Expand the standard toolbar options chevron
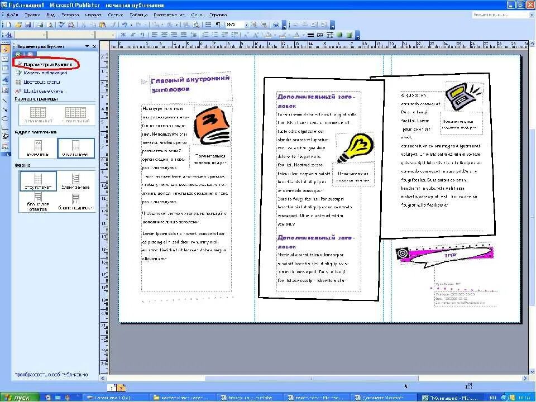 point(284,25)
